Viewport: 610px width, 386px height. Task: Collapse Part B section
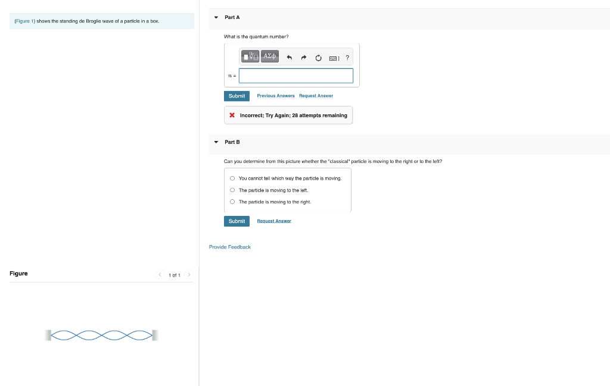coord(216,142)
